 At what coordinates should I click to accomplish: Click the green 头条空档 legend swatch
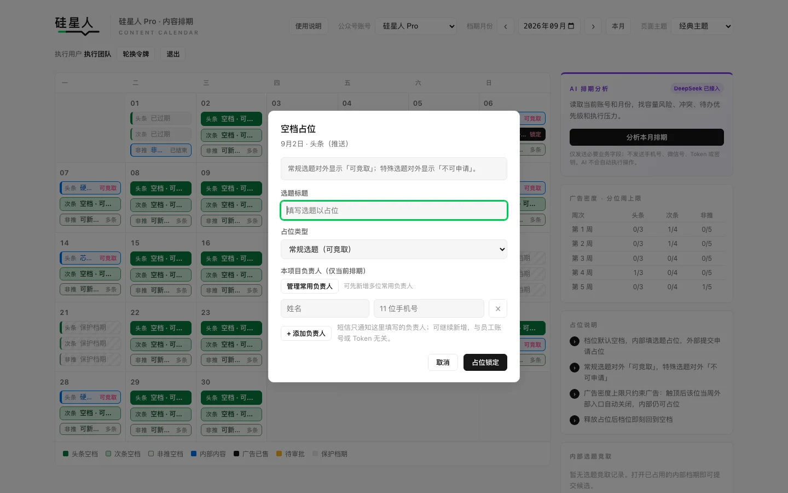66,454
